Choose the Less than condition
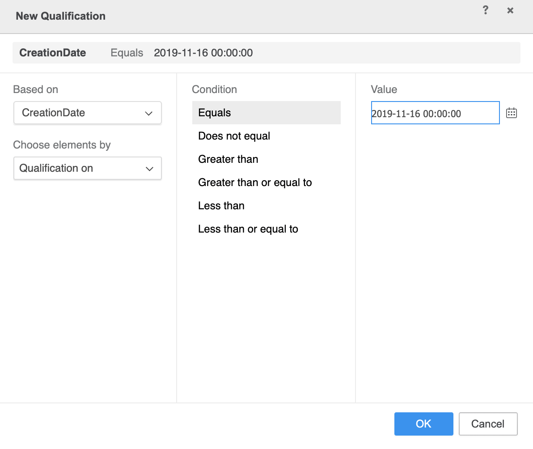This screenshot has height=449, width=533. [221, 206]
